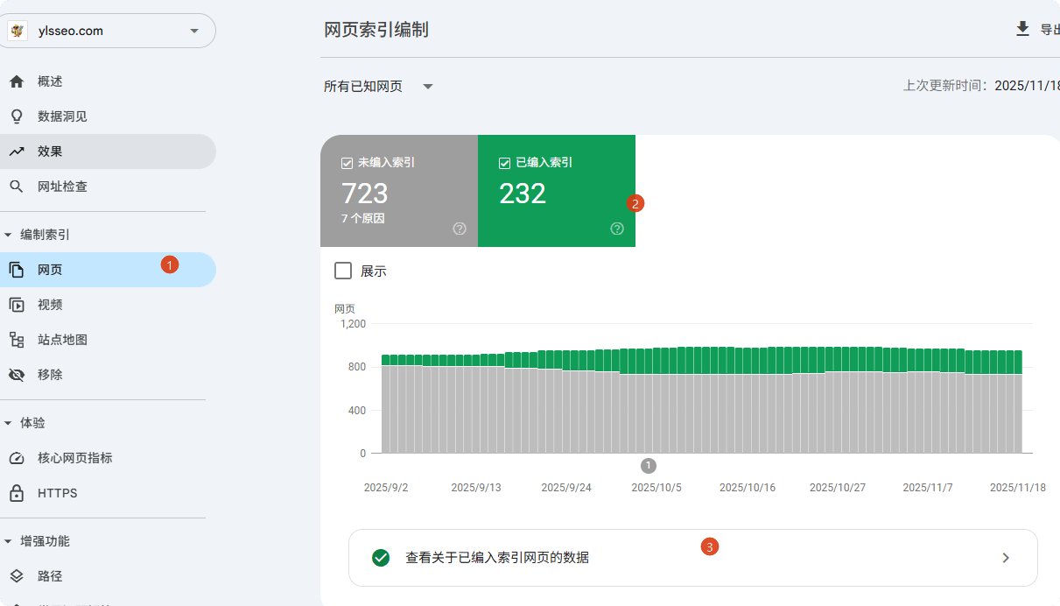Select 网页 under 编制索引
This screenshot has width=1060, height=606.
pyautogui.click(x=108, y=270)
